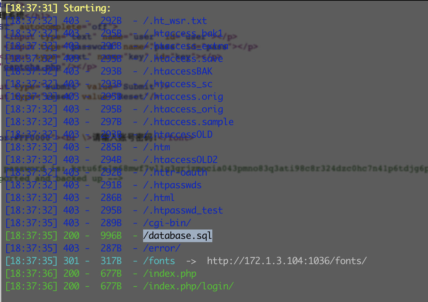Click the [18:37:31] timestamp
428x302 pixels.
tap(29, 8)
